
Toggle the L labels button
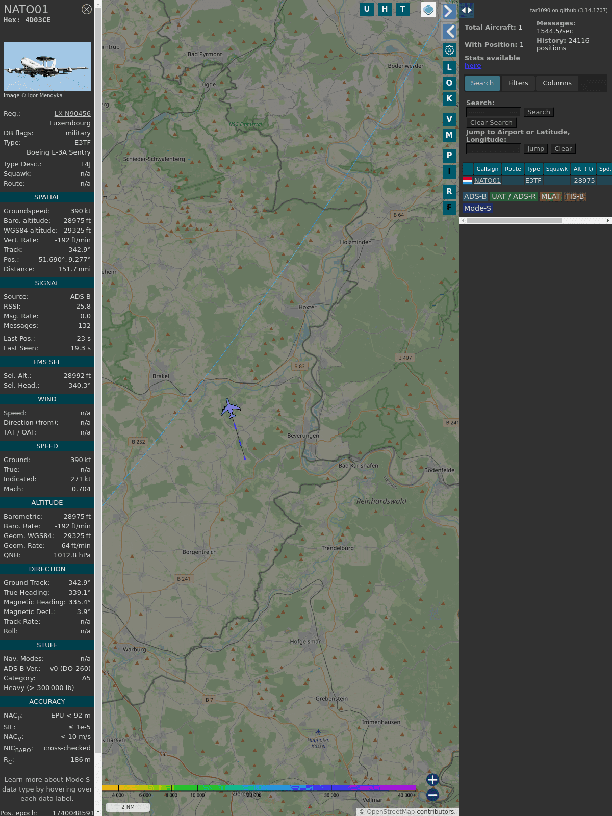click(449, 67)
